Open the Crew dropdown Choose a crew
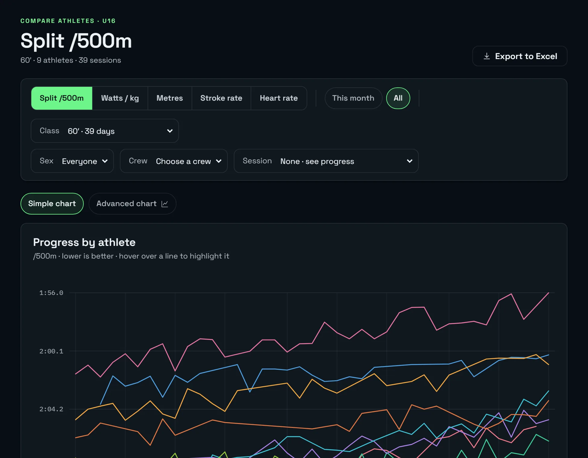The image size is (588, 458). (x=174, y=161)
